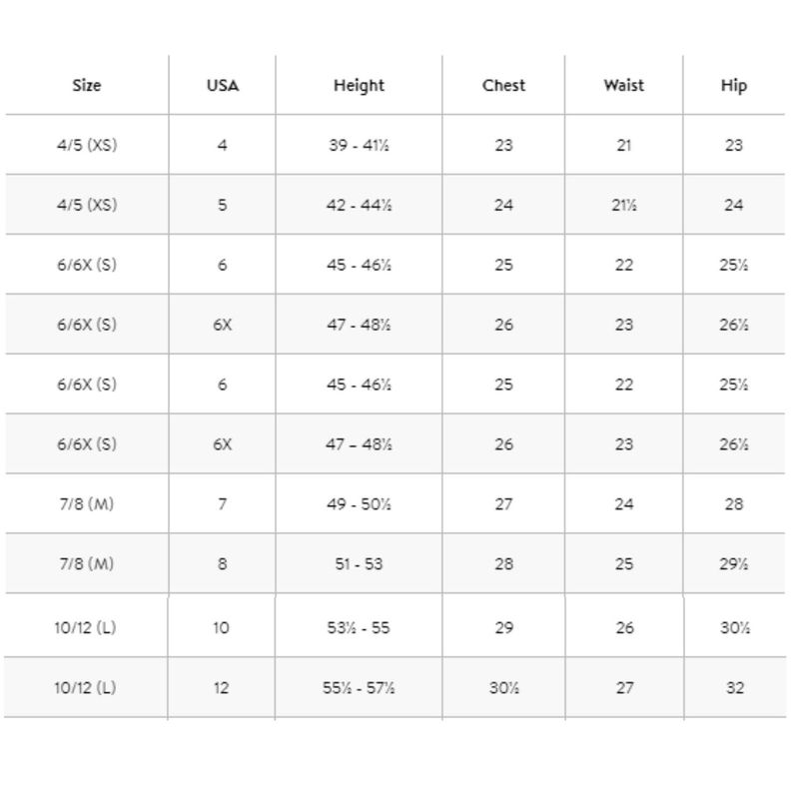Click the Size column header

click(x=87, y=85)
